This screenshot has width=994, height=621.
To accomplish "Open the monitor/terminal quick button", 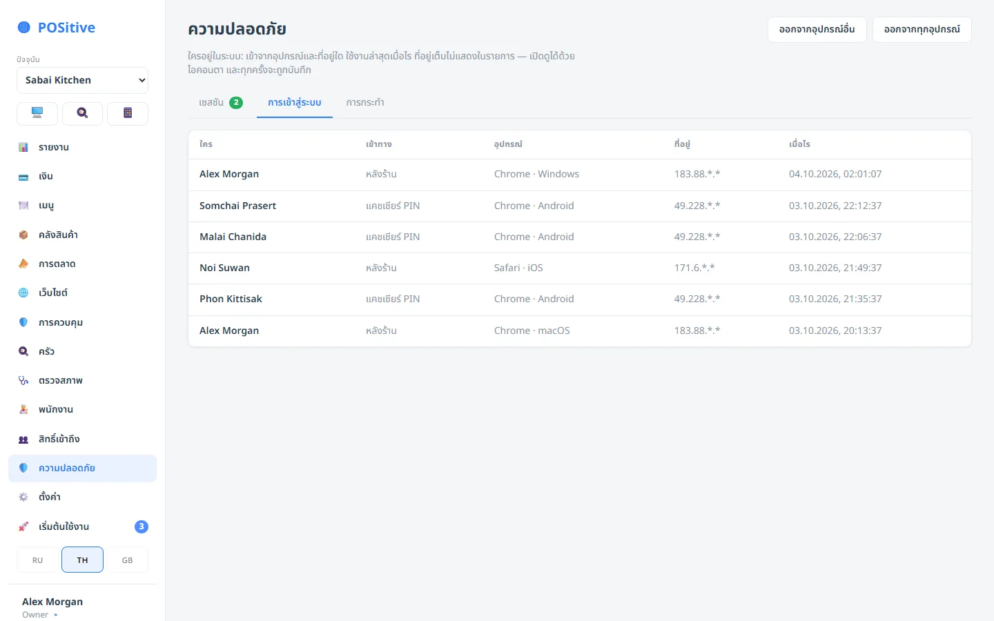I will pos(37,113).
